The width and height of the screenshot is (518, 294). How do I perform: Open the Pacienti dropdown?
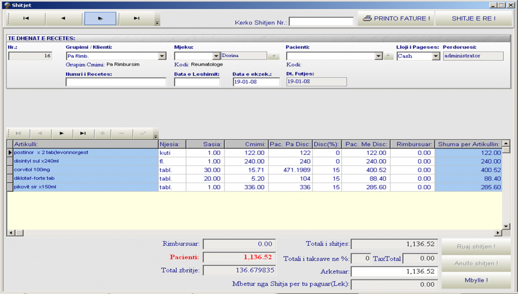pos(378,56)
